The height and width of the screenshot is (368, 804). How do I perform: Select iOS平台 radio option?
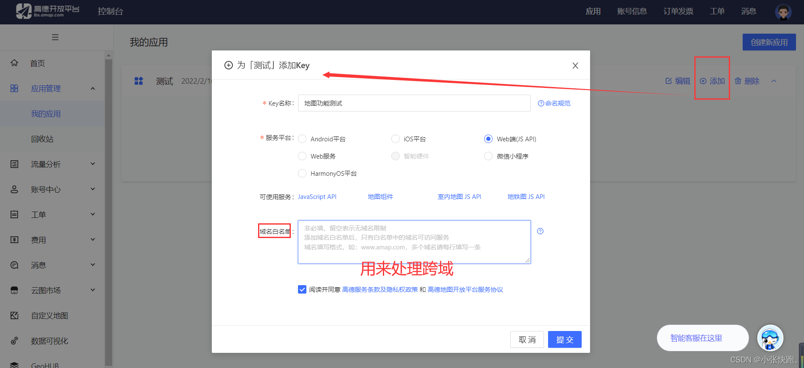point(395,139)
